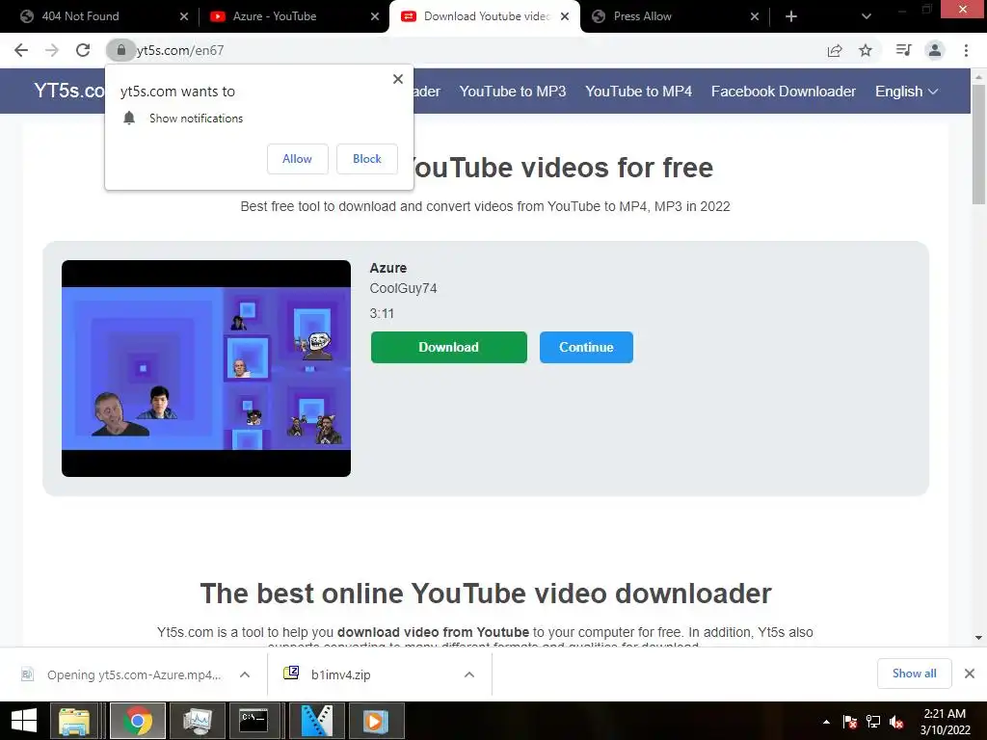Open the share page icon
This screenshot has width=987, height=740.
[835, 50]
